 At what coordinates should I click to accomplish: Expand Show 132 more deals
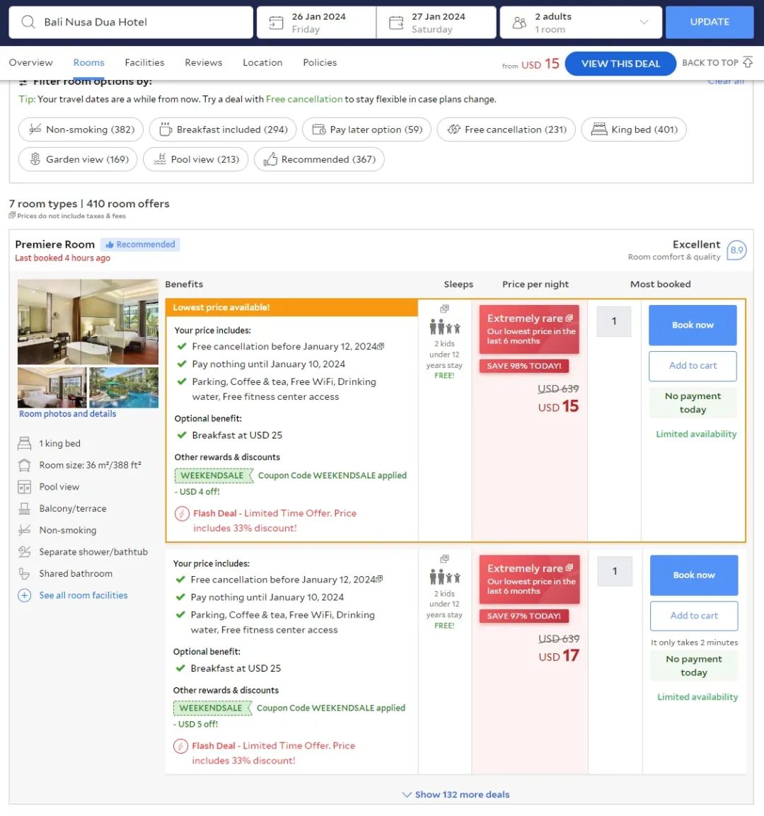456,794
